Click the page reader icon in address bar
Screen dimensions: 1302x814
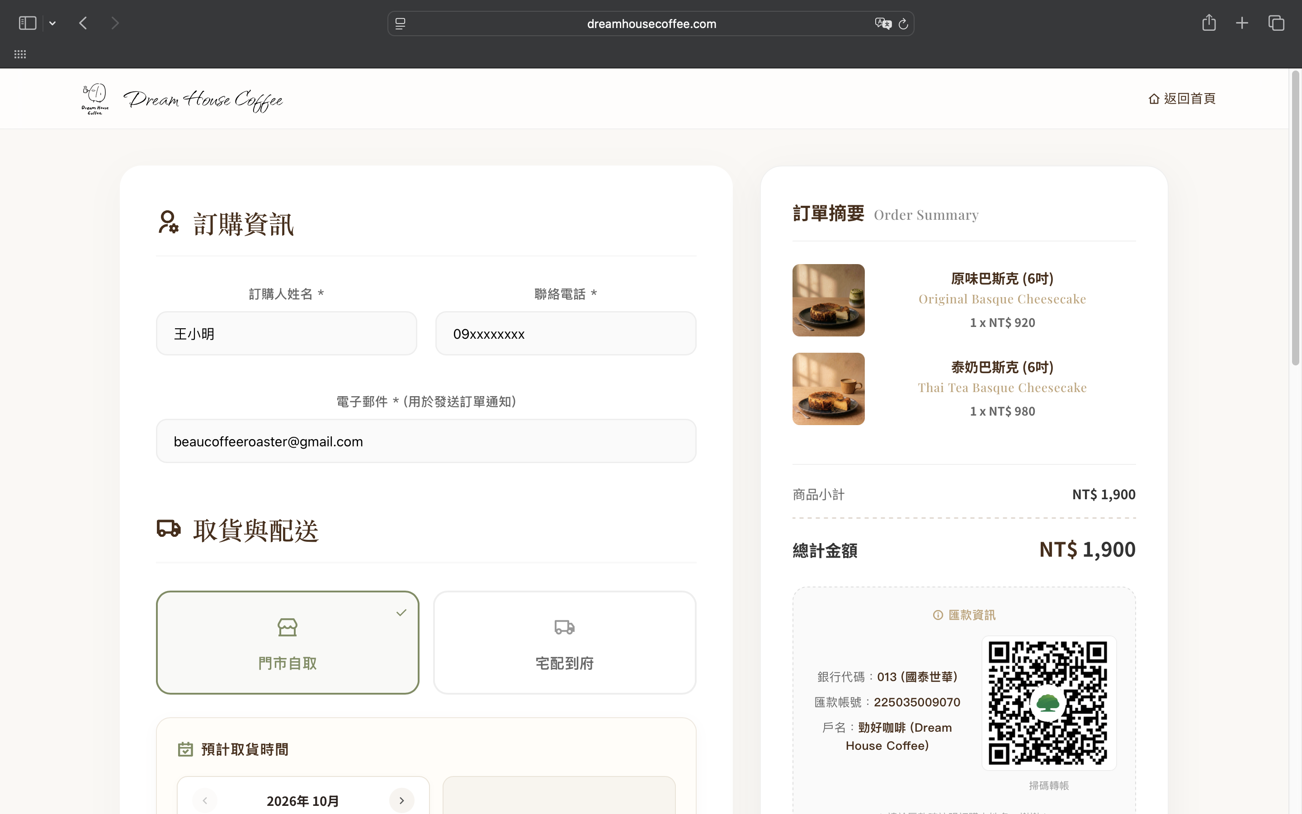point(400,24)
